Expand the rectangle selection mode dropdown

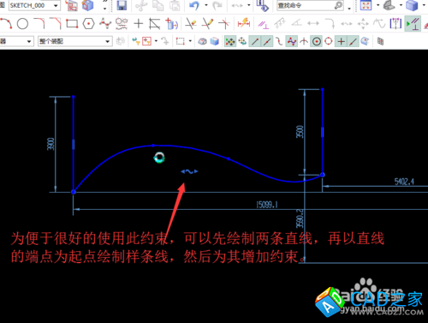(190, 41)
